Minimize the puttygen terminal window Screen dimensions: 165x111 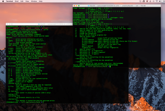[77, 6]
